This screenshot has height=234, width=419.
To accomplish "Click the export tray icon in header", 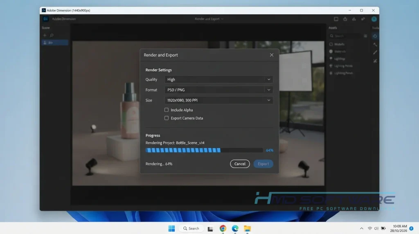I will (x=354, y=19).
